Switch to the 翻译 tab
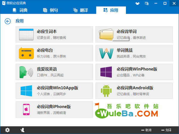This screenshot has height=134, width=179. (81, 10)
